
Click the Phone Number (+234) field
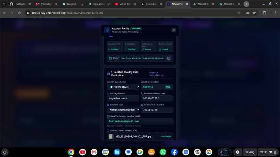[x=157, y=98]
